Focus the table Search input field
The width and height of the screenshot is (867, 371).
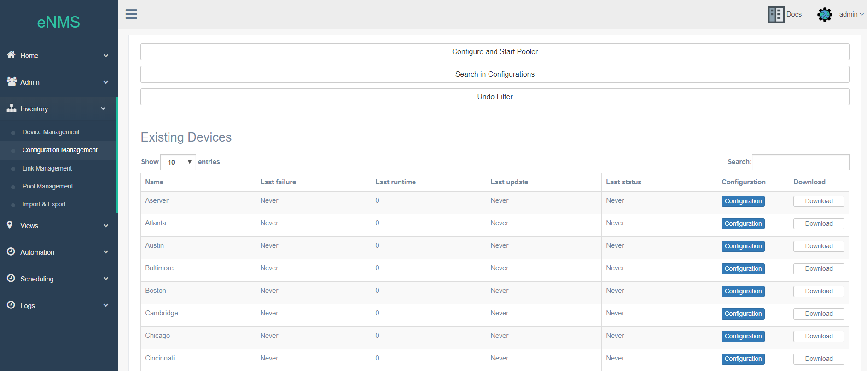click(x=801, y=162)
